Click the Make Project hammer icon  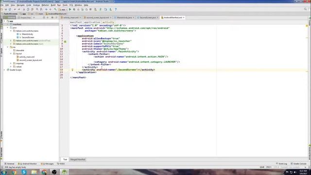(55, 9)
